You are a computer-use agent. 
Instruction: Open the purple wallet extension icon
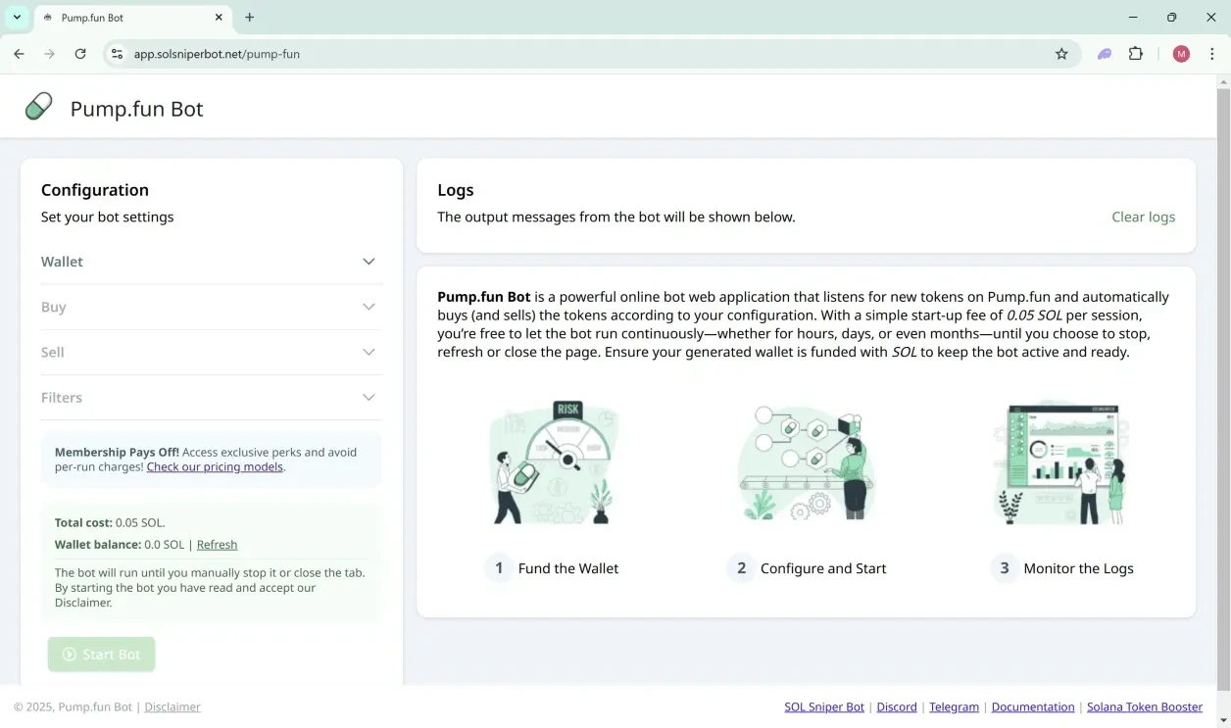pyautogui.click(x=1105, y=54)
